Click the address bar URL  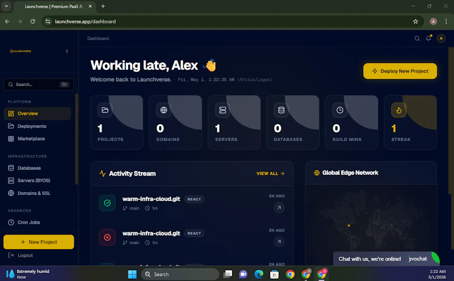coord(86,22)
